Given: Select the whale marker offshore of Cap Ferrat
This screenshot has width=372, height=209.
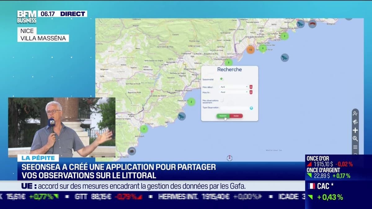Looking at the screenshot, I should [x=285, y=58].
